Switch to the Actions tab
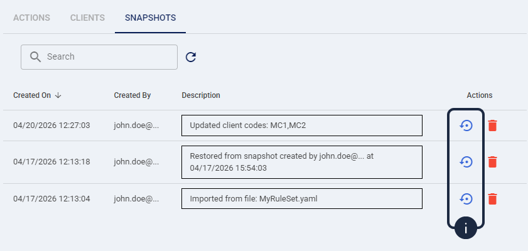528x251 pixels. click(x=31, y=18)
